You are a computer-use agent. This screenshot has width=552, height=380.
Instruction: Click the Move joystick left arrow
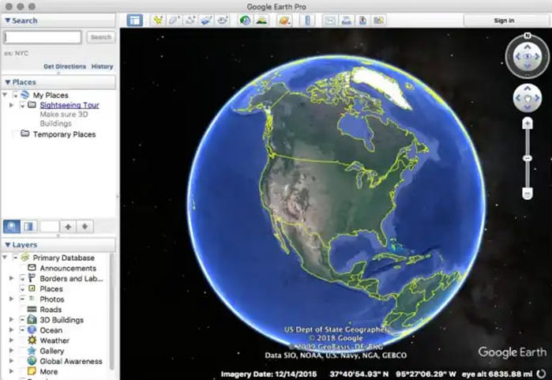[517, 98]
